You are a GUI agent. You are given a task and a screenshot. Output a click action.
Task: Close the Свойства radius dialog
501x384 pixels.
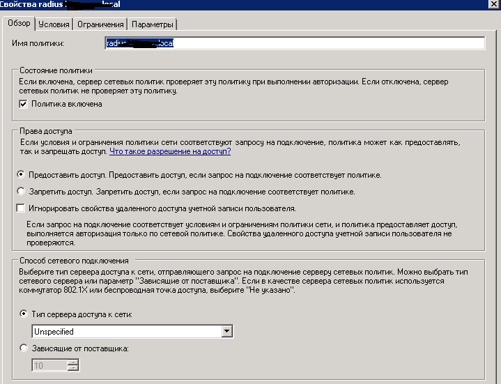[493, 4]
